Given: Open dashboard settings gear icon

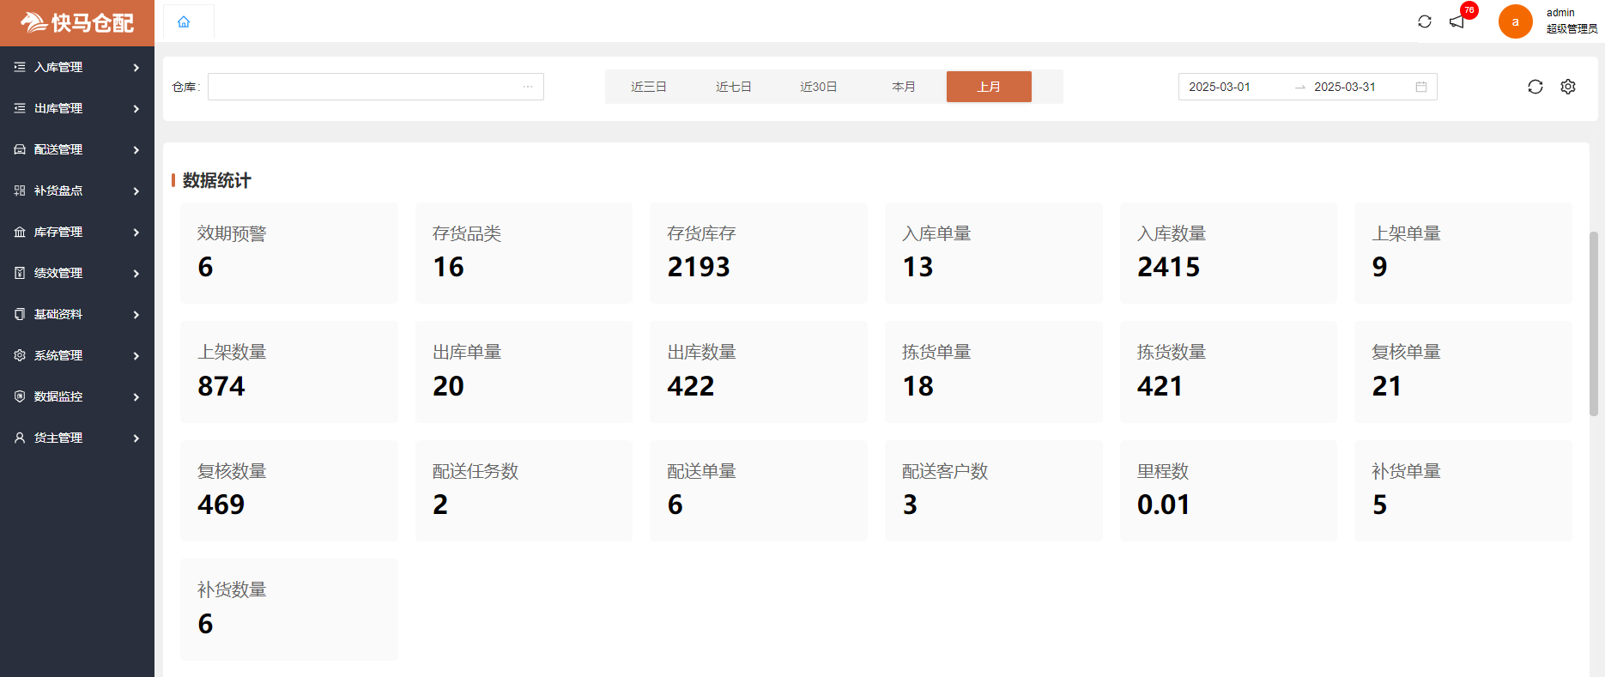Looking at the screenshot, I should 1568,87.
